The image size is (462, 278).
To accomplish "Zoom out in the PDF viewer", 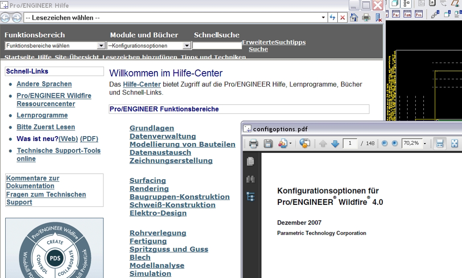I will (x=384, y=143).
